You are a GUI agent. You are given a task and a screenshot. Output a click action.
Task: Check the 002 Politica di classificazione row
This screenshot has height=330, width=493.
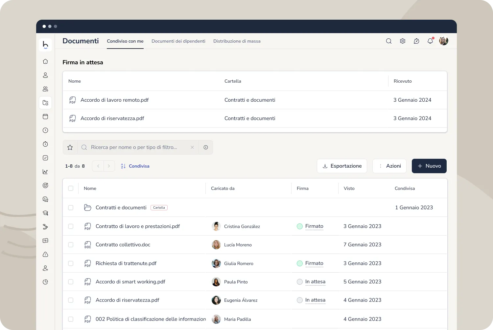coord(71,319)
